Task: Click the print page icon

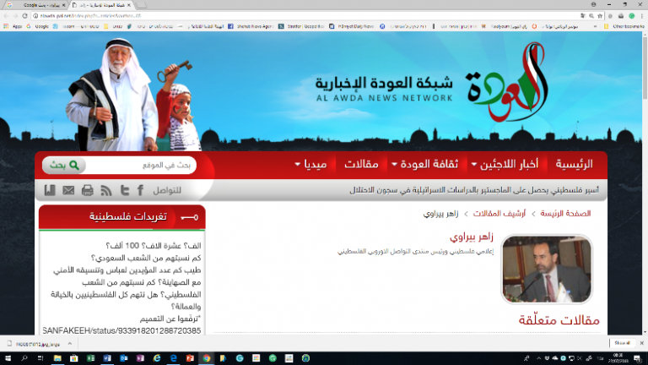Action: click(x=87, y=190)
